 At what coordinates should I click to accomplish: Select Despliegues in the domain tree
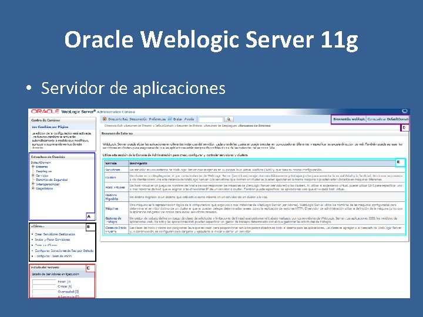point(43,171)
